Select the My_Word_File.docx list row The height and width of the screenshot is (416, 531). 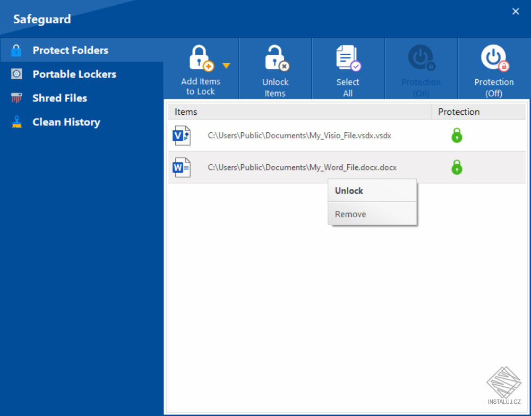(x=301, y=167)
